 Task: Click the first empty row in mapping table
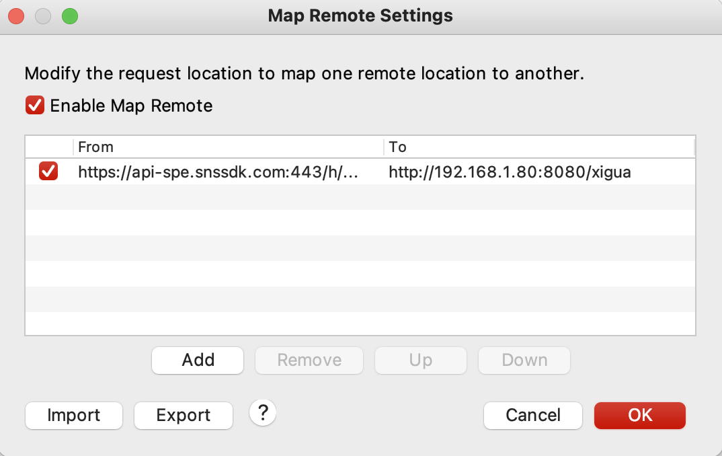[x=360, y=197]
